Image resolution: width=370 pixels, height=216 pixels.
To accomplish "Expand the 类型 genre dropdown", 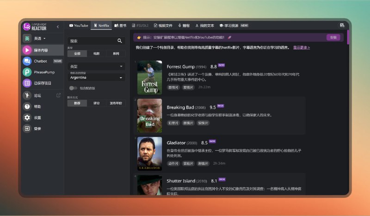I will tap(96, 67).
